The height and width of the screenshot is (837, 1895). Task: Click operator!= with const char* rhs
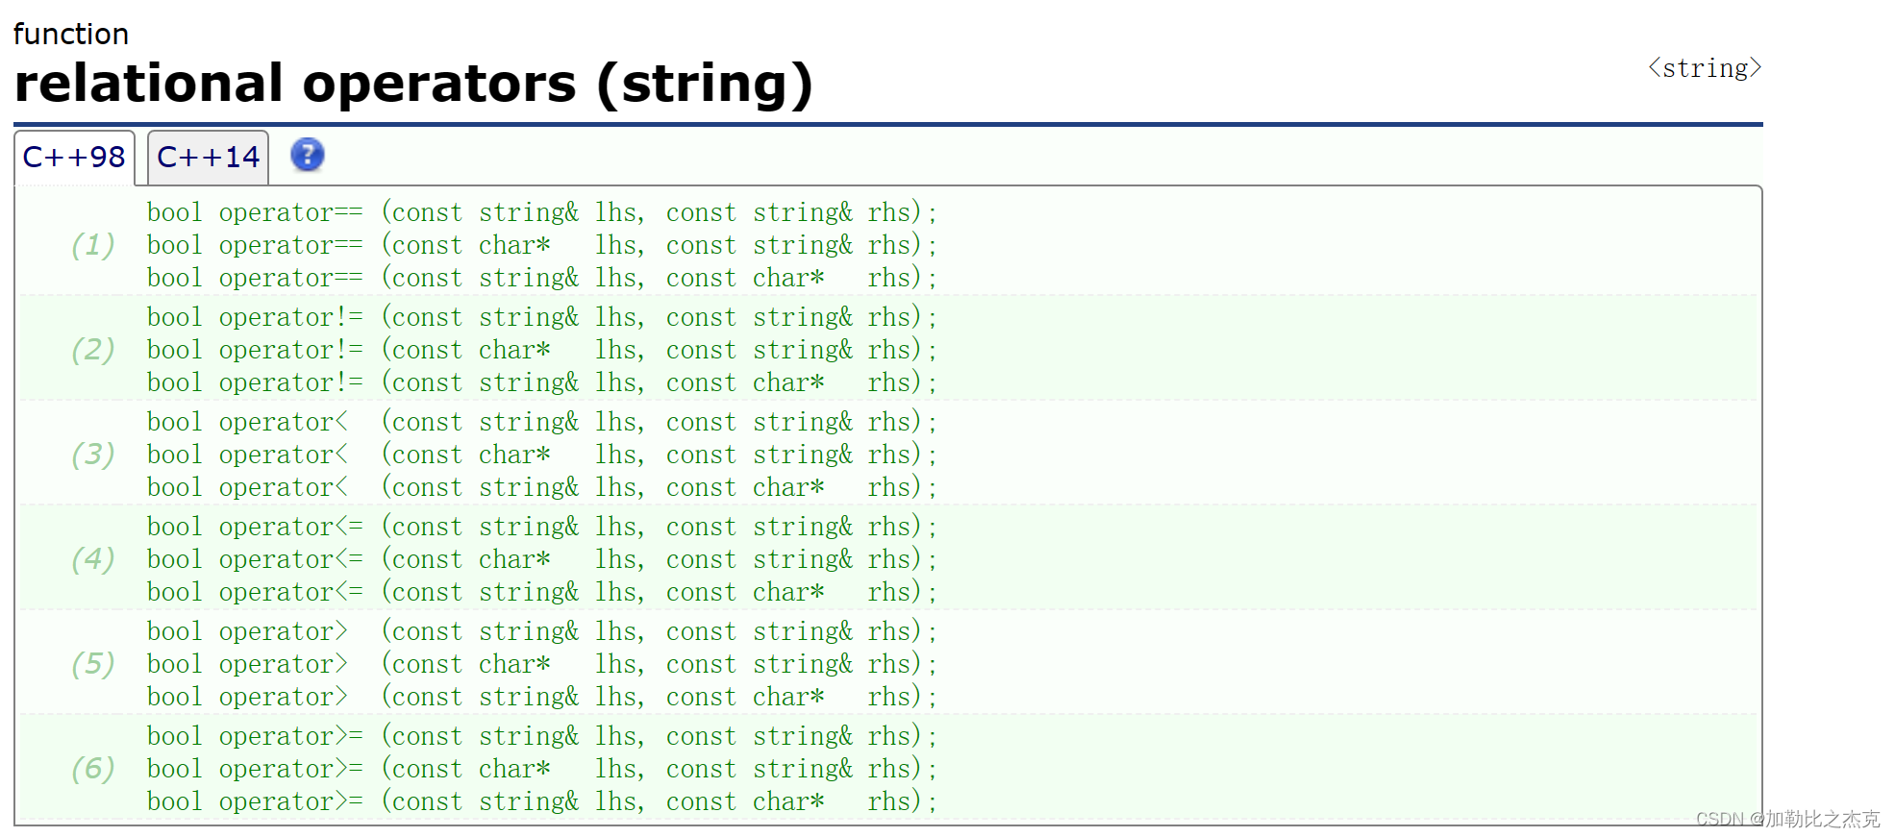coord(542,382)
